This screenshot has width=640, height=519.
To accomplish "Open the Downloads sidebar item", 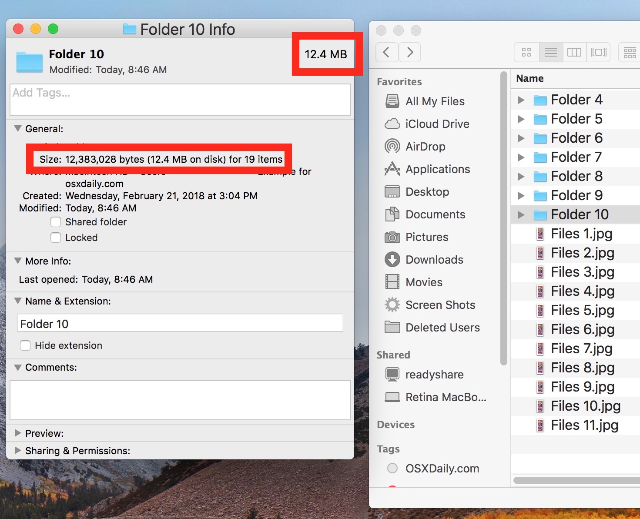I will click(x=434, y=260).
